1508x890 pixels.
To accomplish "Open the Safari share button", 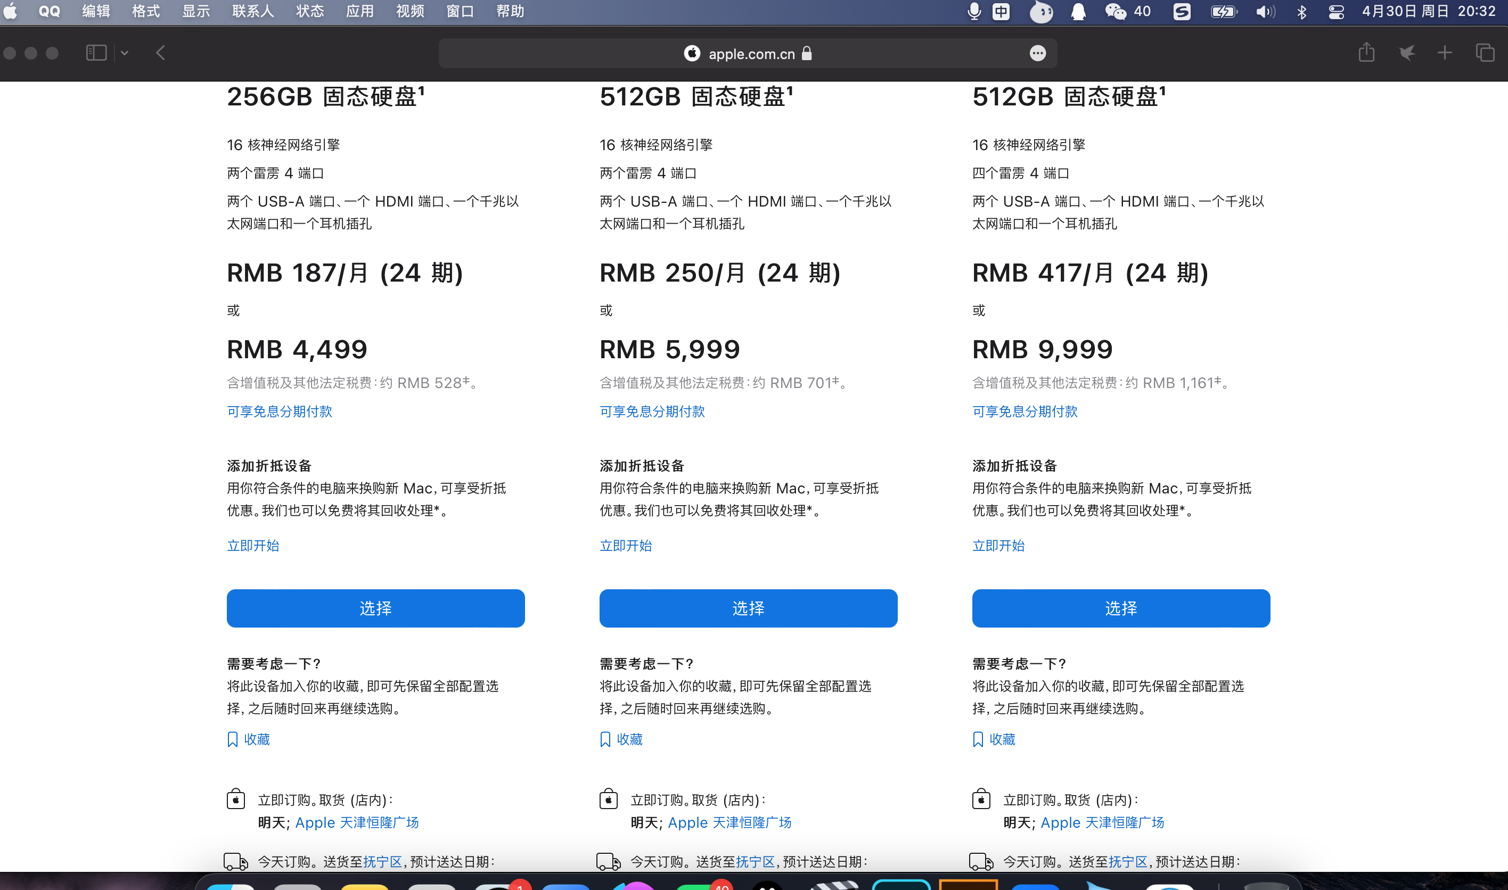I will click(x=1366, y=52).
